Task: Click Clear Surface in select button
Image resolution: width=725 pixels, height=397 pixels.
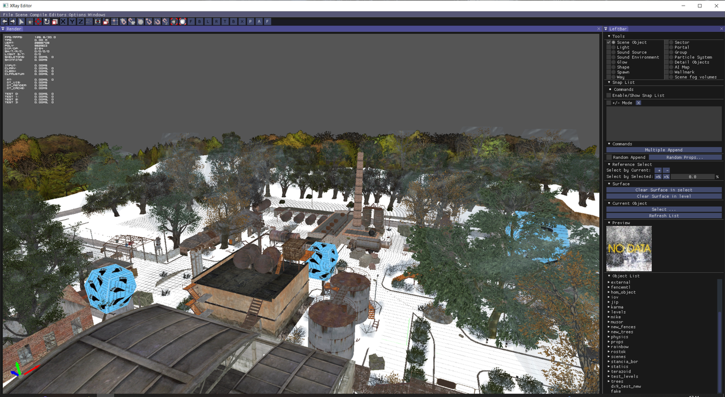Action: (x=664, y=190)
